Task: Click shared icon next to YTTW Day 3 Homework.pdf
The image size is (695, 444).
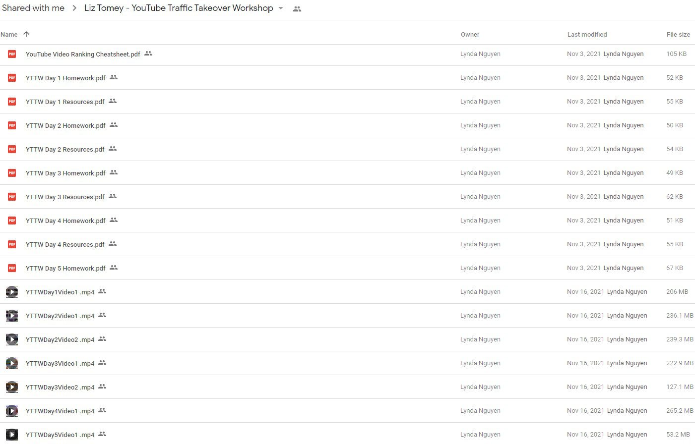Action: [x=114, y=172]
